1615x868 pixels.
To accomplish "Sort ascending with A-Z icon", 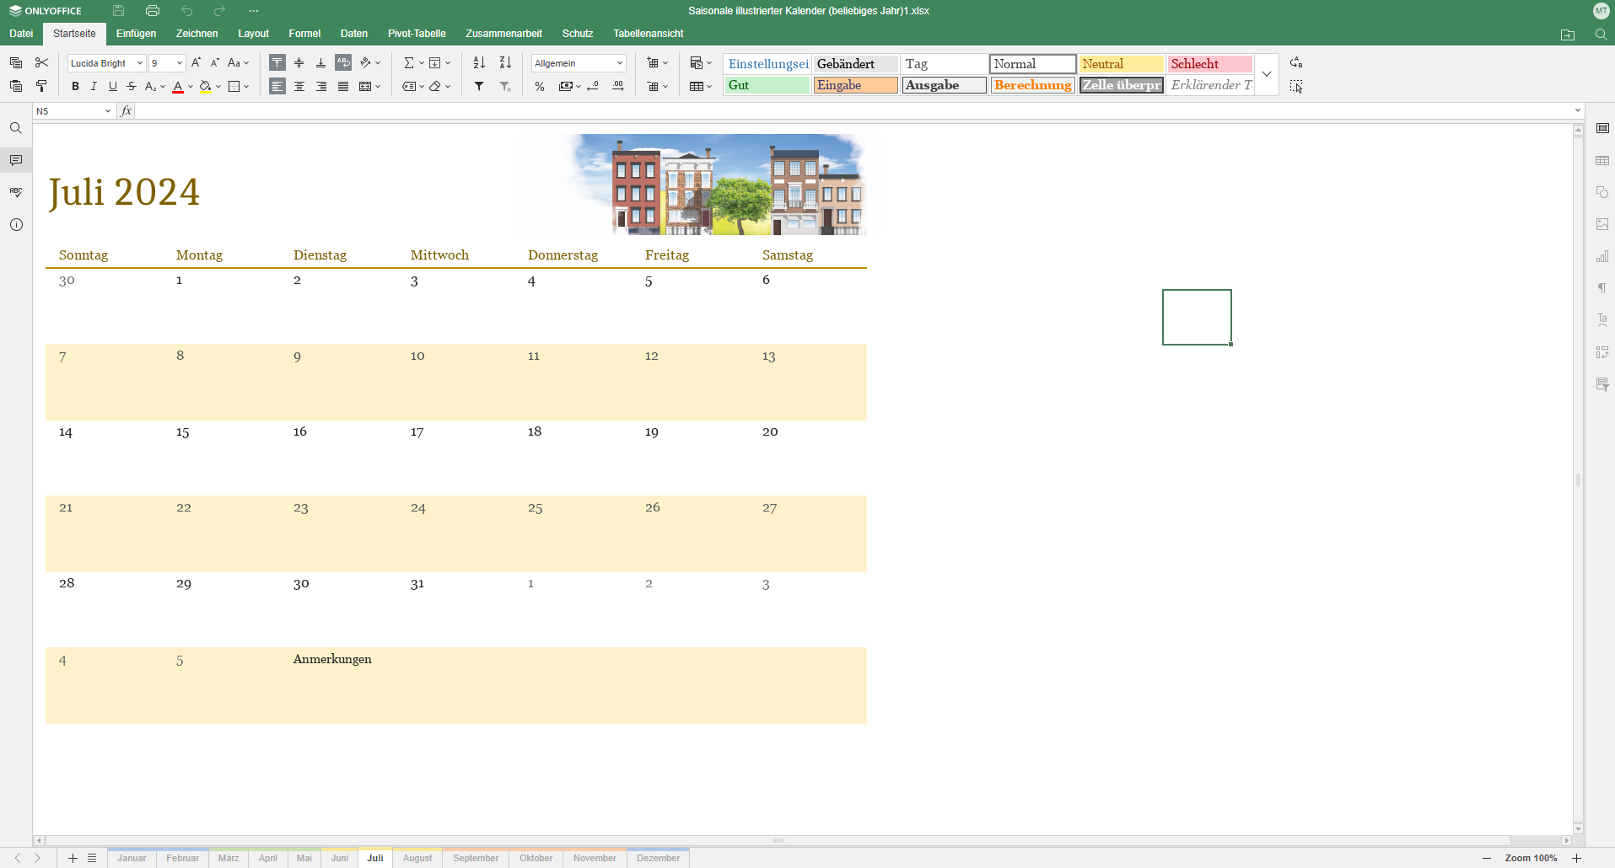I will (x=479, y=63).
